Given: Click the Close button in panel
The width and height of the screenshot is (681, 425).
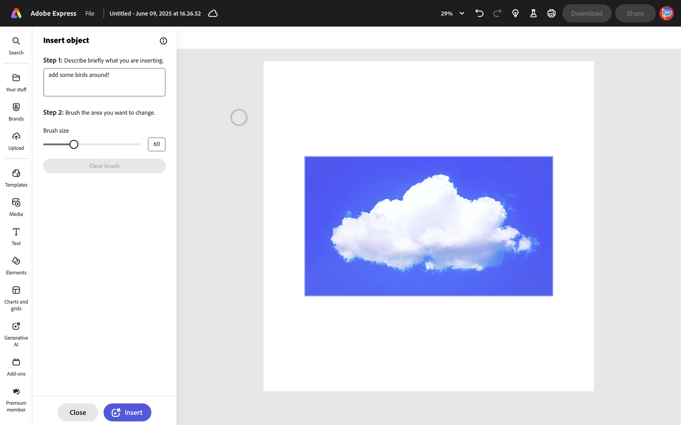Looking at the screenshot, I should pos(78,412).
